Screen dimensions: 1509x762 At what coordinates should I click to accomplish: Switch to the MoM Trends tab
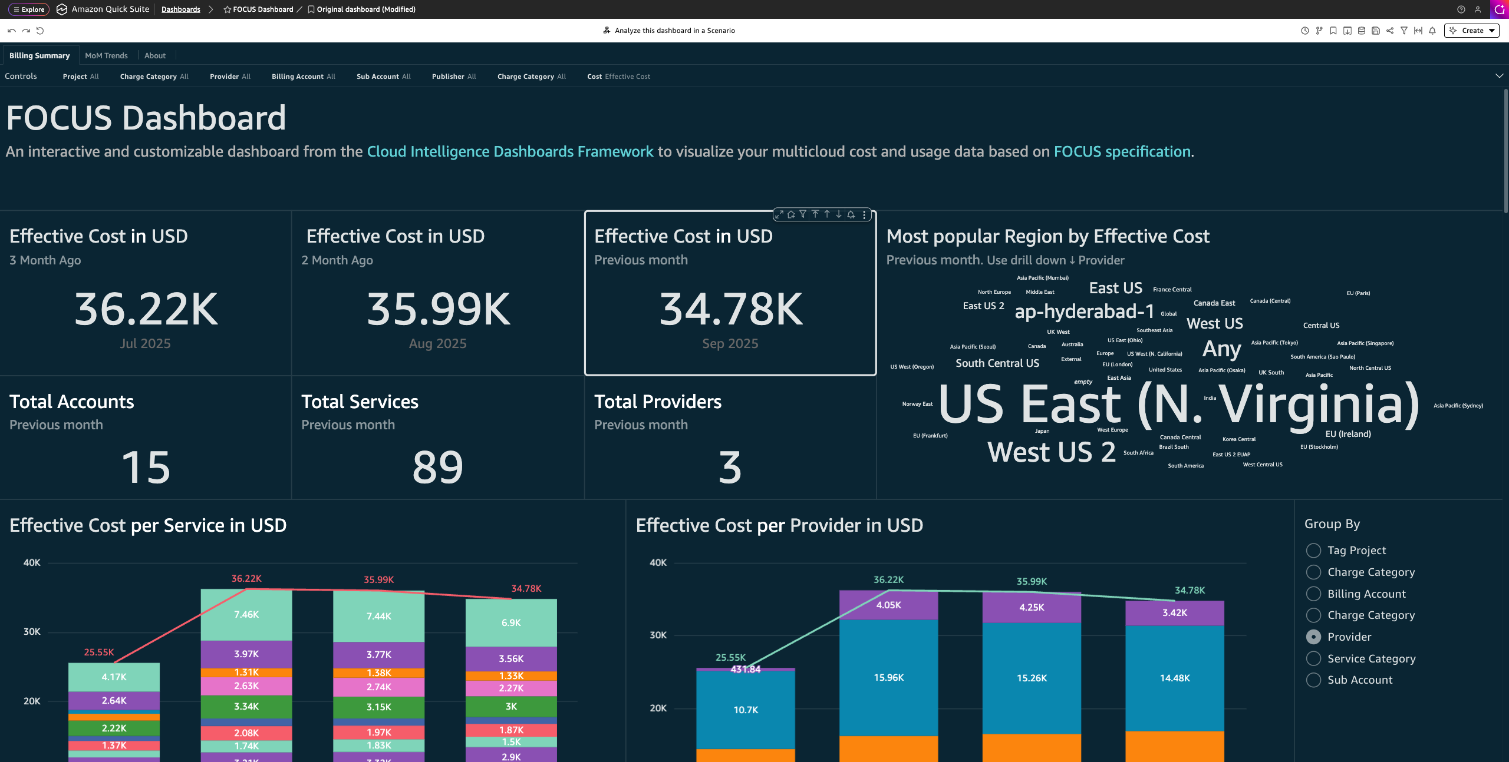(106, 56)
